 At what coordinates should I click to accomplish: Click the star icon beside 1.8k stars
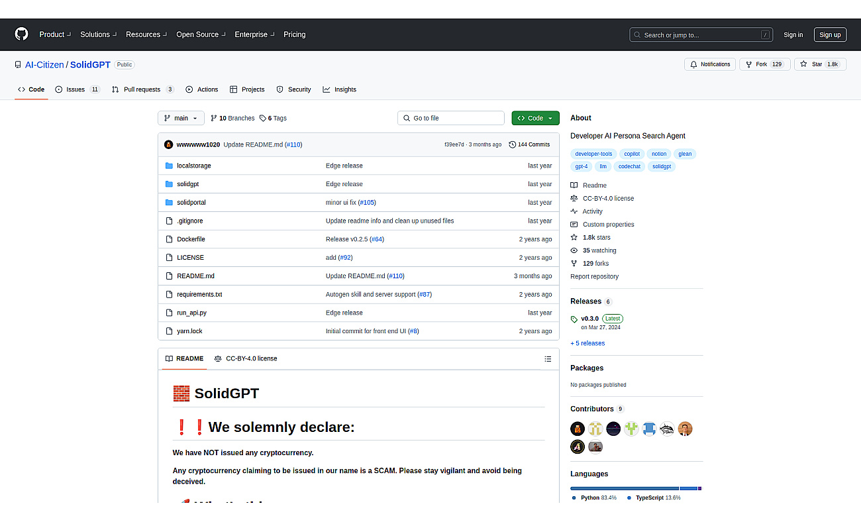point(574,237)
